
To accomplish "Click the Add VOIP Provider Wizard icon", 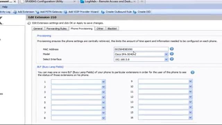I will 66,12.
